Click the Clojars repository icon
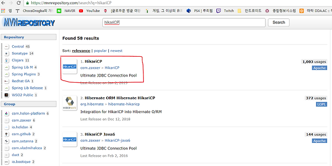The height and width of the screenshot is (166, 332). point(6,60)
